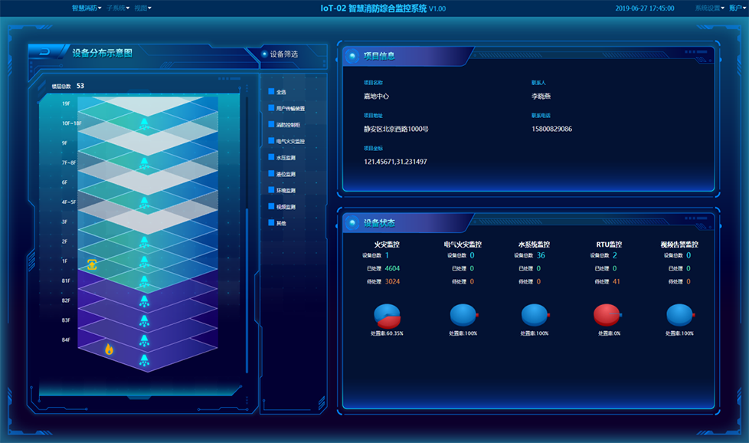Click the floor diagram vertical scrollbar

[x=247, y=291]
